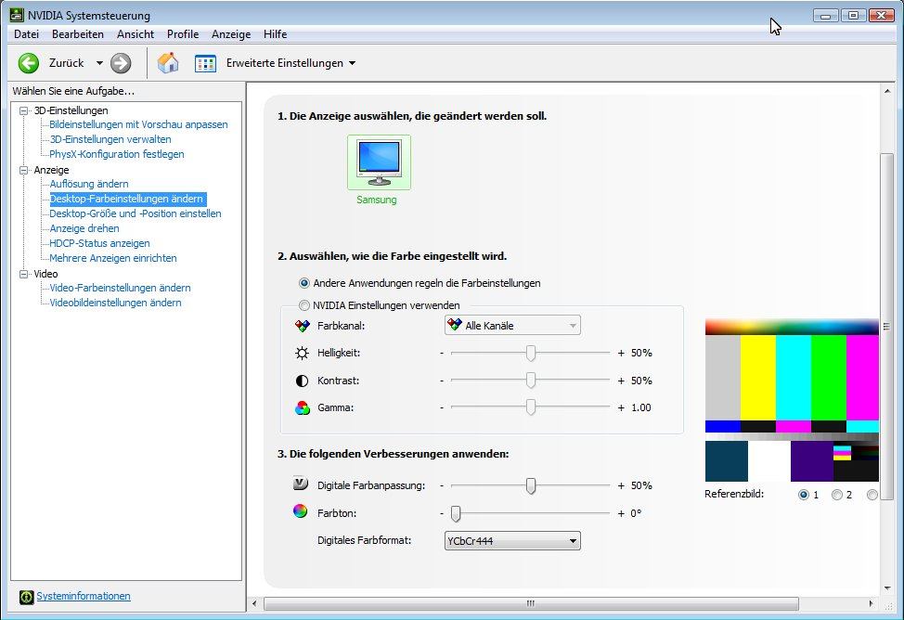Screen dimensions: 904x620
Task: Go to 'Anzeige drehen'
Action: pyautogui.click(x=84, y=228)
